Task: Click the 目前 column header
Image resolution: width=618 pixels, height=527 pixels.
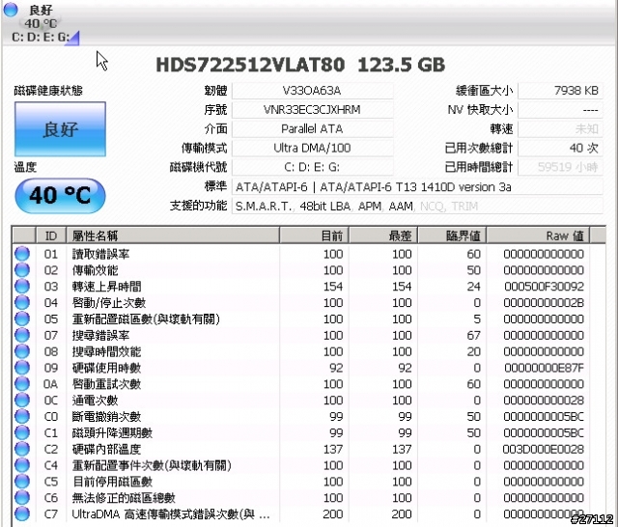Action: click(314, 236)
